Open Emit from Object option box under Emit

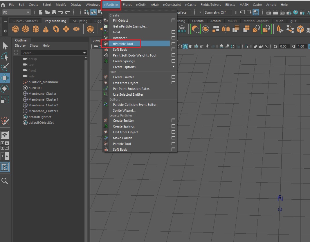pos(173,83)
